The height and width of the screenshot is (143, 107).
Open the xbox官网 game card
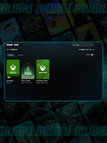point(13,69)
